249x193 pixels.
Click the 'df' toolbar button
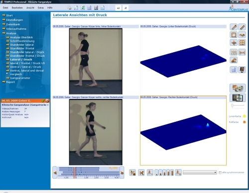(x=125, y=8)
